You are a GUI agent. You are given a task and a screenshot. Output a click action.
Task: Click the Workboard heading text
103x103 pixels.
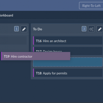[x=6, y=15]
